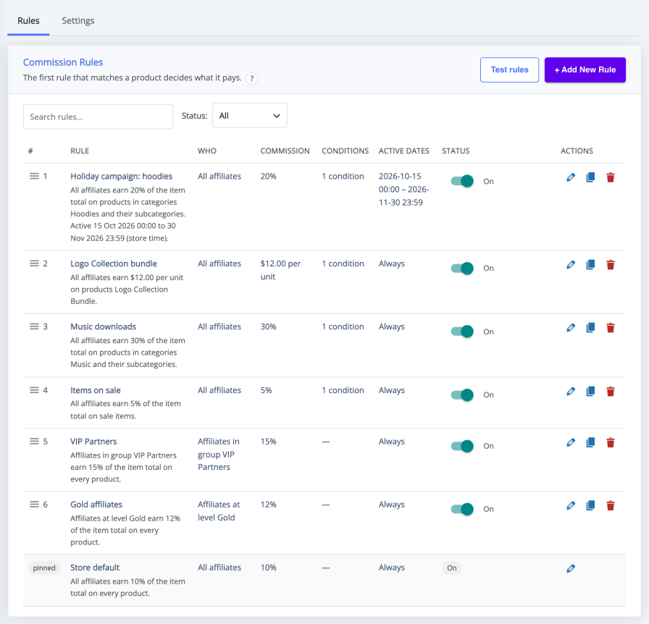Open the Holiday campaign: hoodies rule title
This screenshot has width=649, height=624.
(x=121, y=177)
